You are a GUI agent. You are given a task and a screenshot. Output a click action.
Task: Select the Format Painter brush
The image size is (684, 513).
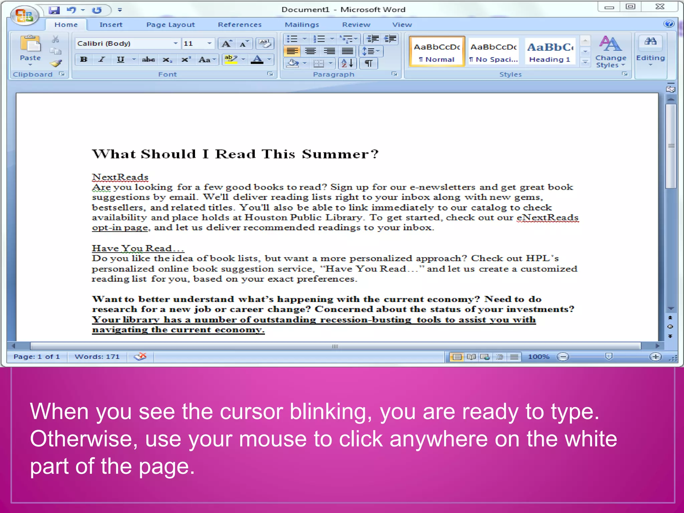coord(56,63)
